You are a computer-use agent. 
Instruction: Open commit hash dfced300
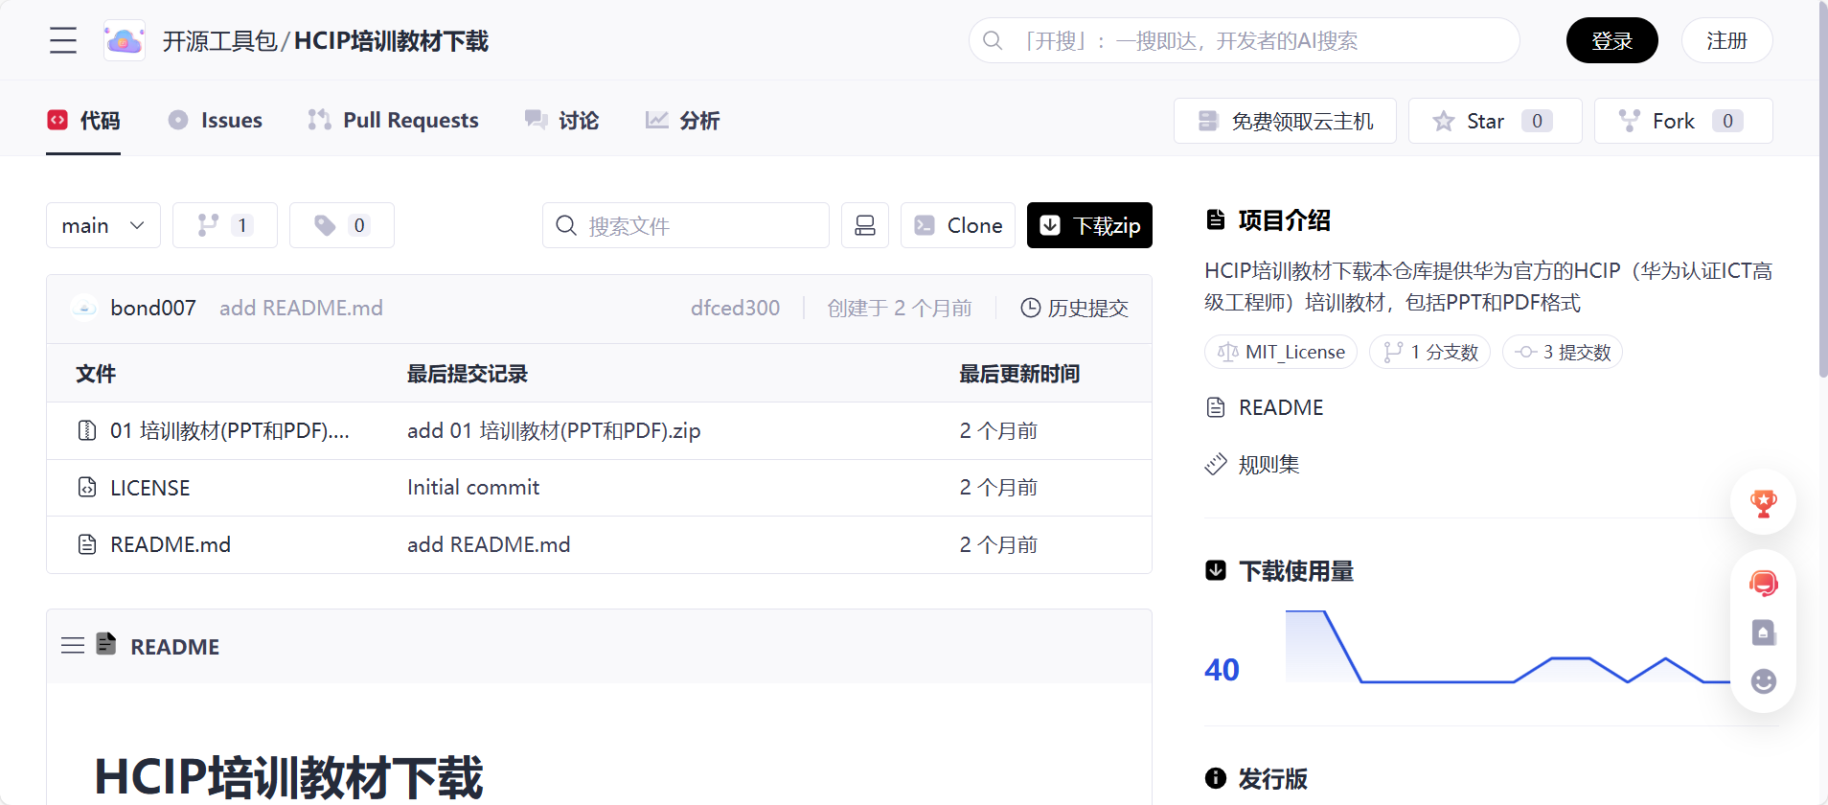pos(735,308)
